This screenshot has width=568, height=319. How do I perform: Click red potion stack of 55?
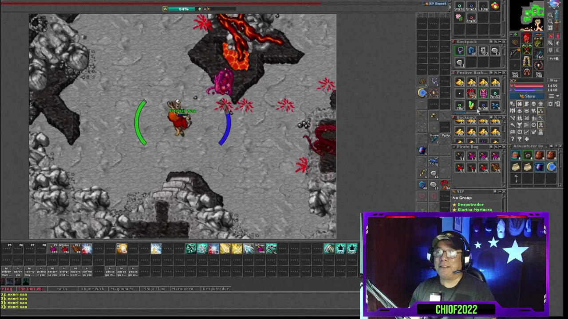click(x=460, y=168)
